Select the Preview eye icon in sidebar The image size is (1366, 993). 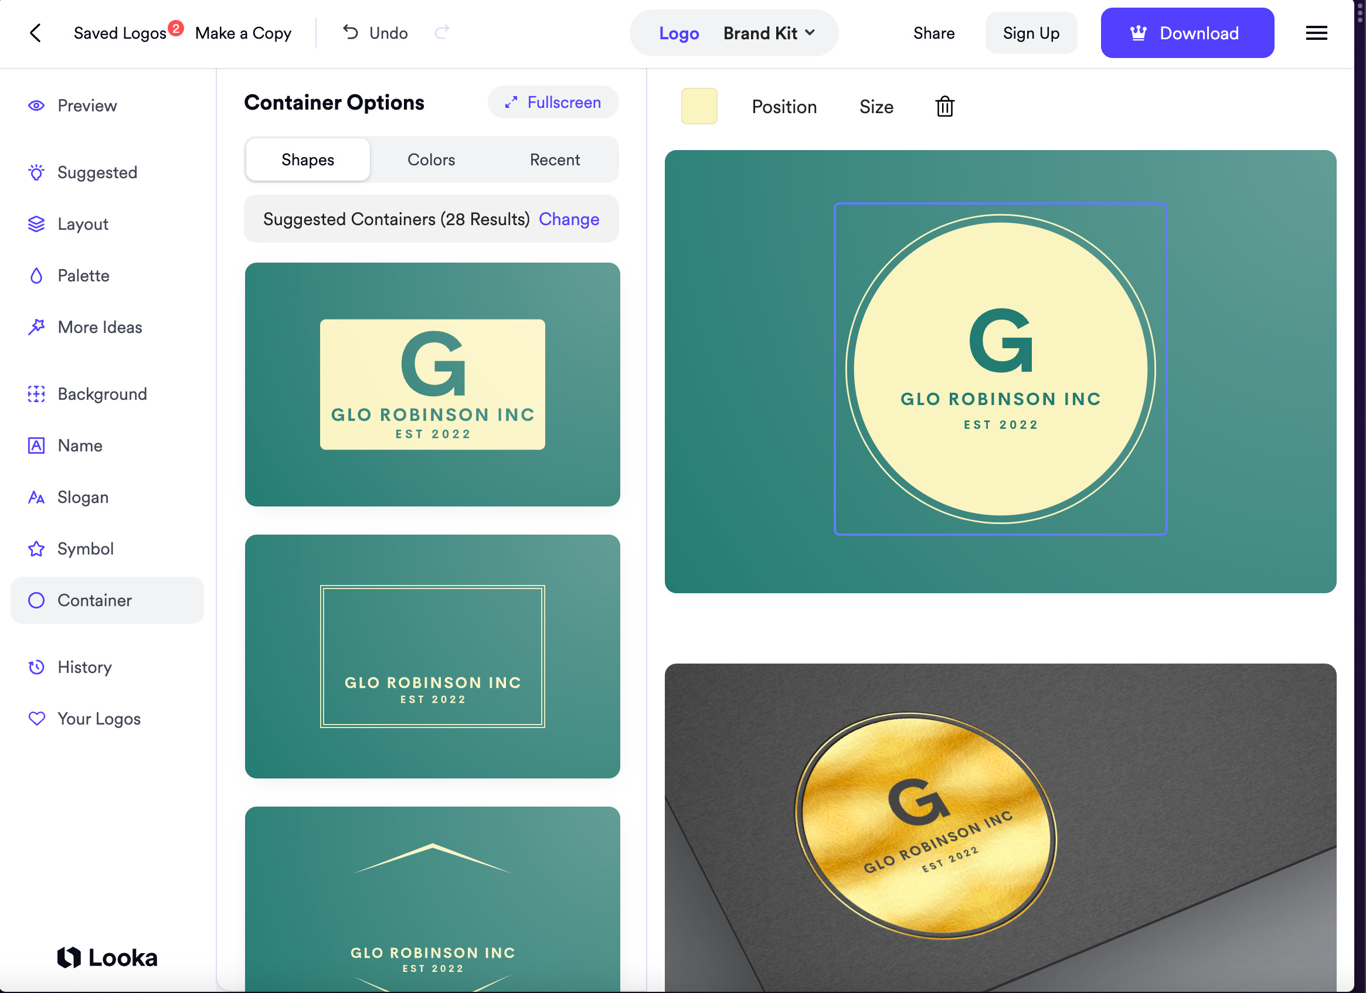[36, 106]
